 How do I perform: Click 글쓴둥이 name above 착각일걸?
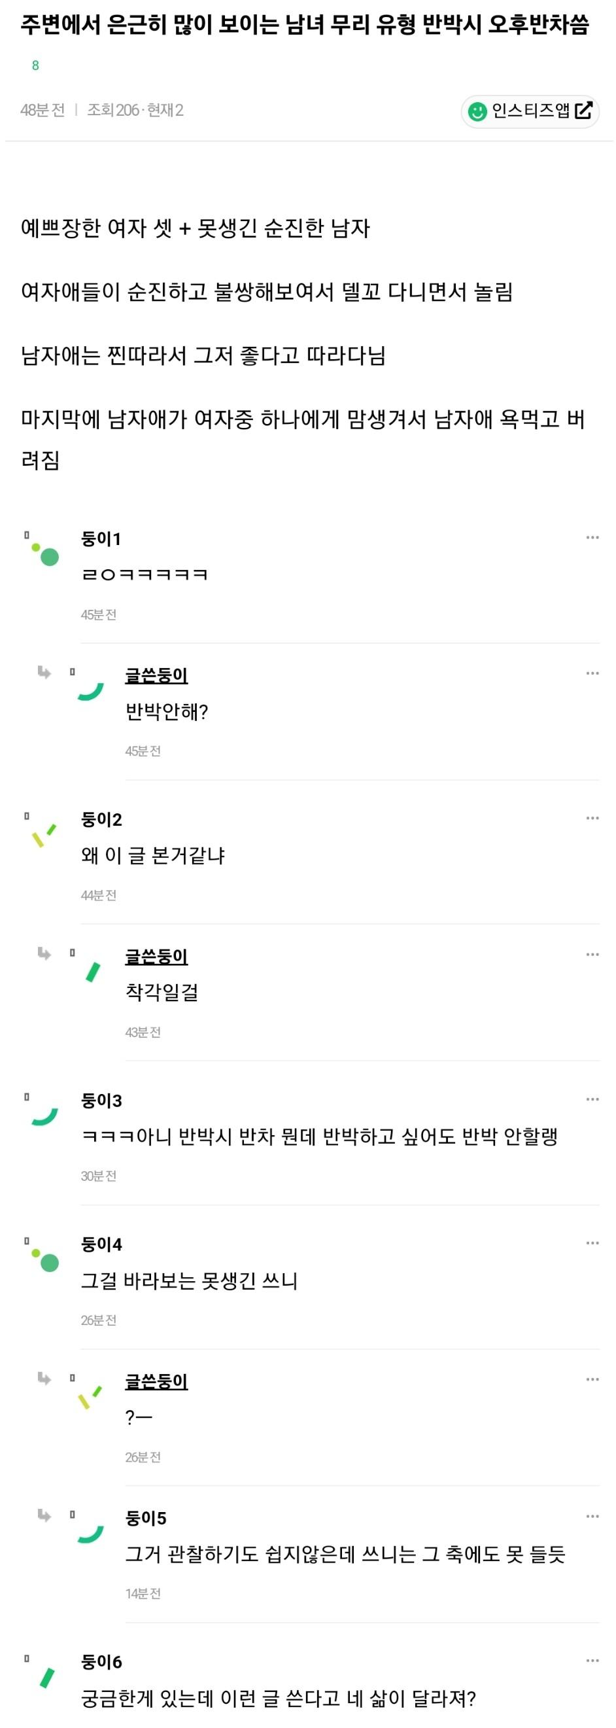[156, 956]
